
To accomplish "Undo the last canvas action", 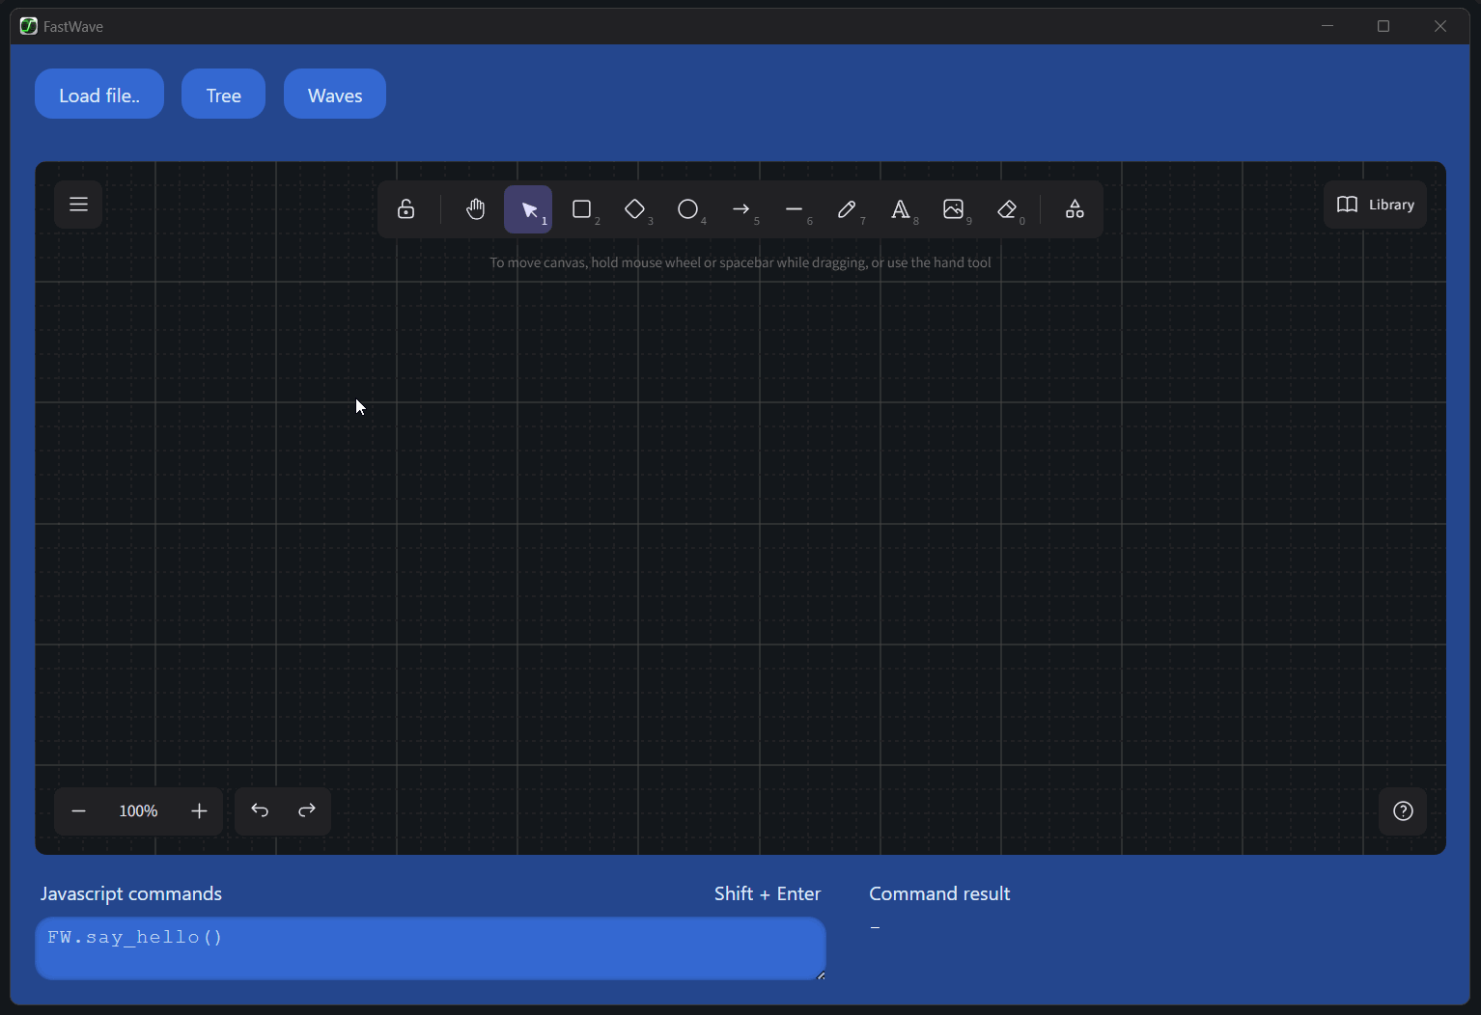I will point(260,810).
